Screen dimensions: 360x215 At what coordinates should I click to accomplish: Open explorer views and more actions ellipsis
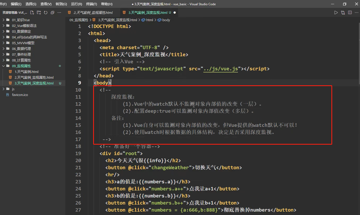pos(59,13)
